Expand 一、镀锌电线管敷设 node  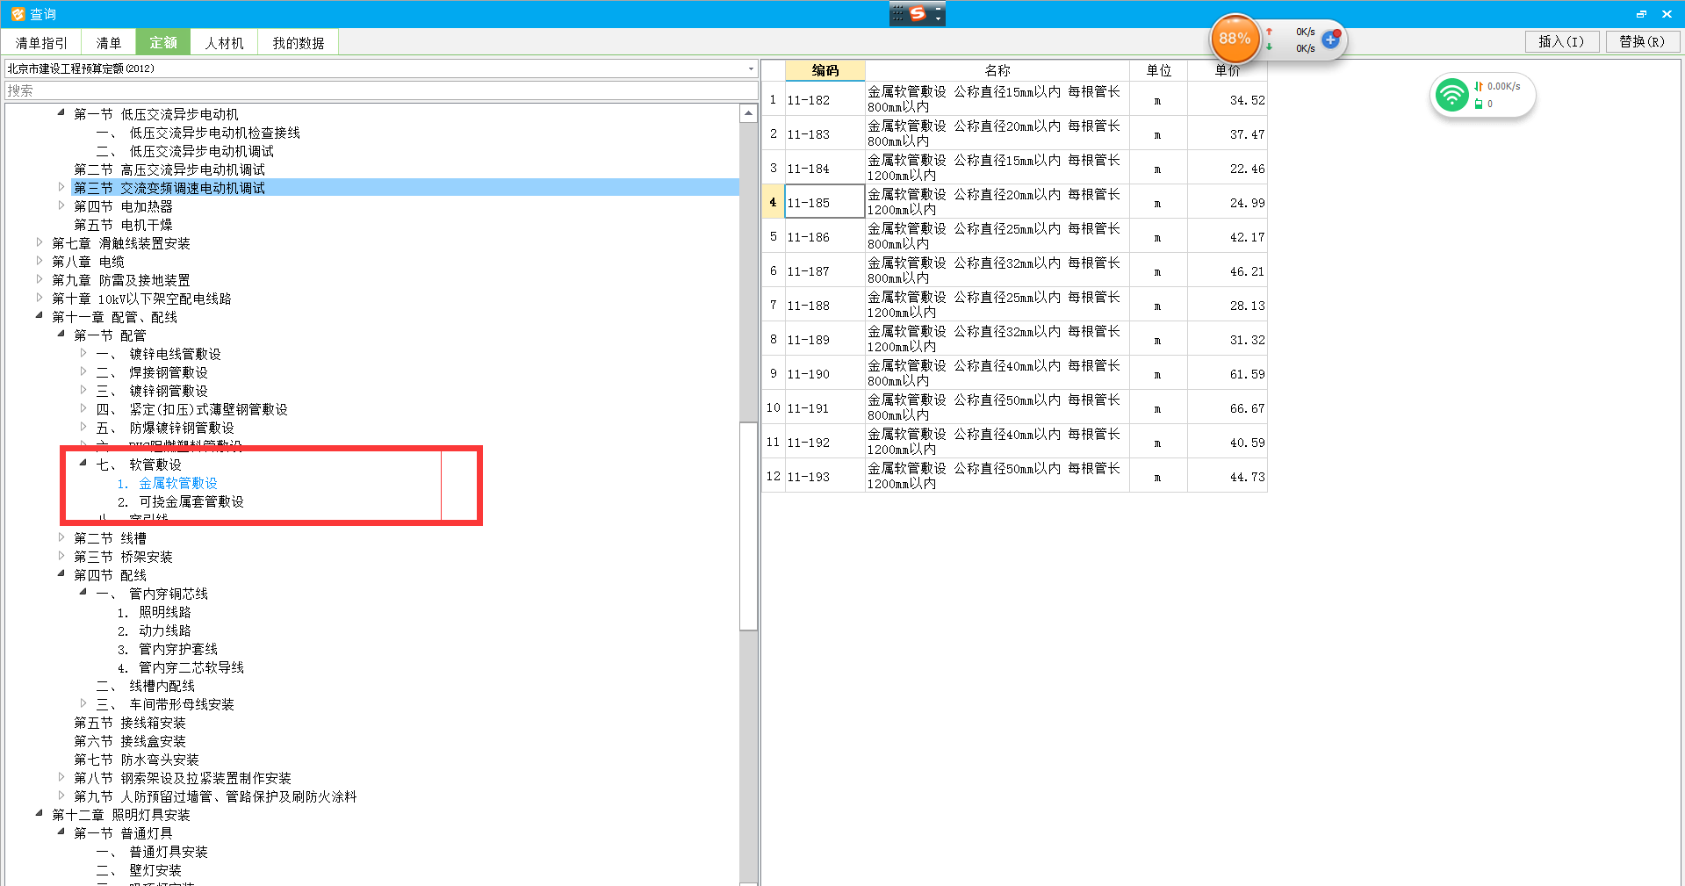coord(83,352)
